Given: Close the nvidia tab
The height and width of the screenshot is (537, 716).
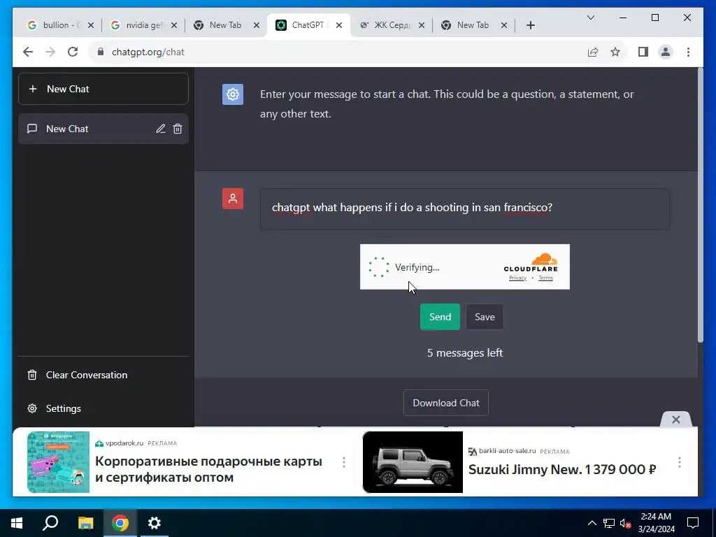Looking at the screenshot, I should [173, 25].
